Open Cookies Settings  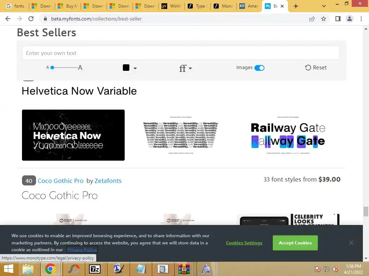(x=244, y=243)
